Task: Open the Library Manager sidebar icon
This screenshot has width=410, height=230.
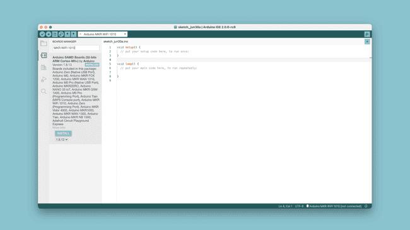Action: [44, 67]
